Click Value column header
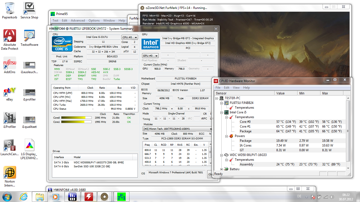 [286, 93]
